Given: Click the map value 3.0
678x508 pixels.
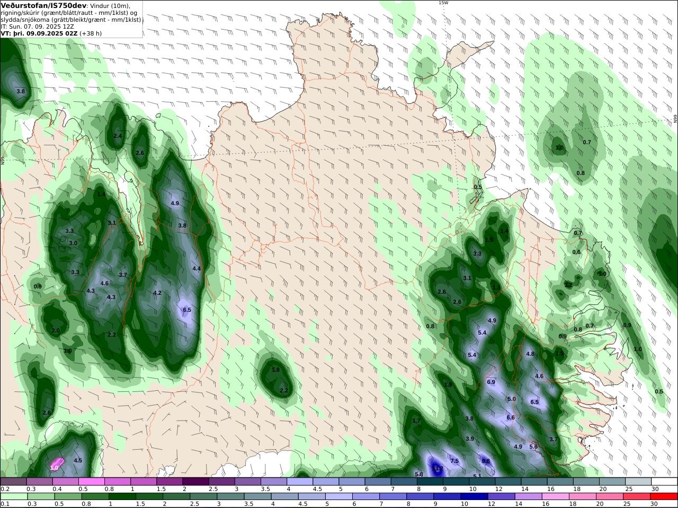Looking at the screenshot, I should (73, 243).
